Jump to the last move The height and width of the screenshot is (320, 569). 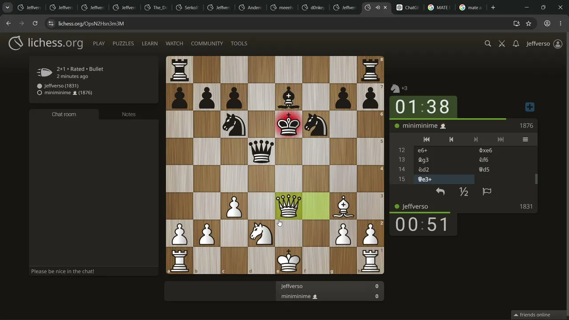tap(501, 140)
